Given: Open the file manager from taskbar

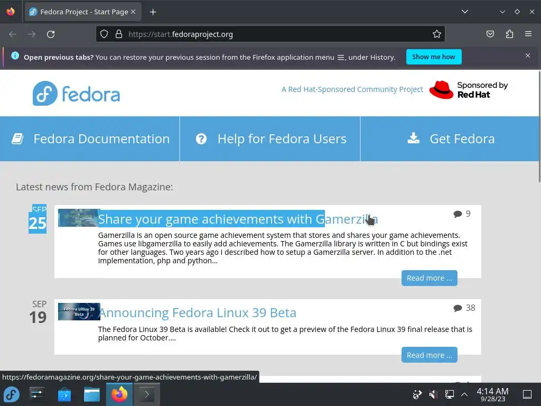Looking at the screenshot, I should tap(92, 394).
